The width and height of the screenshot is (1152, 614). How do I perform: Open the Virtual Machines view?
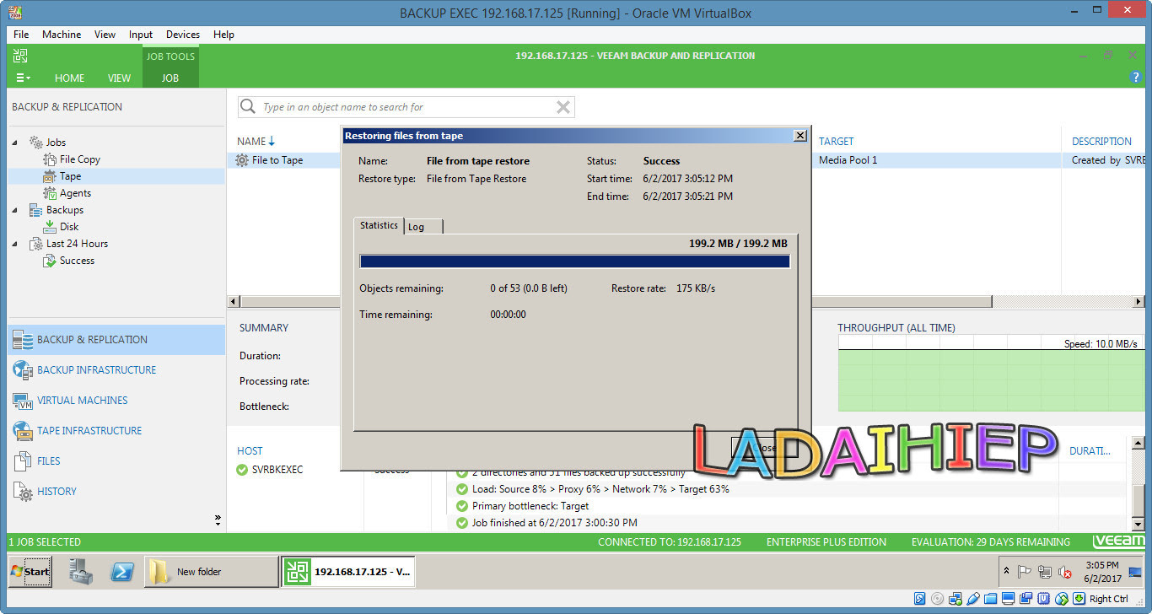coord(116,401)
